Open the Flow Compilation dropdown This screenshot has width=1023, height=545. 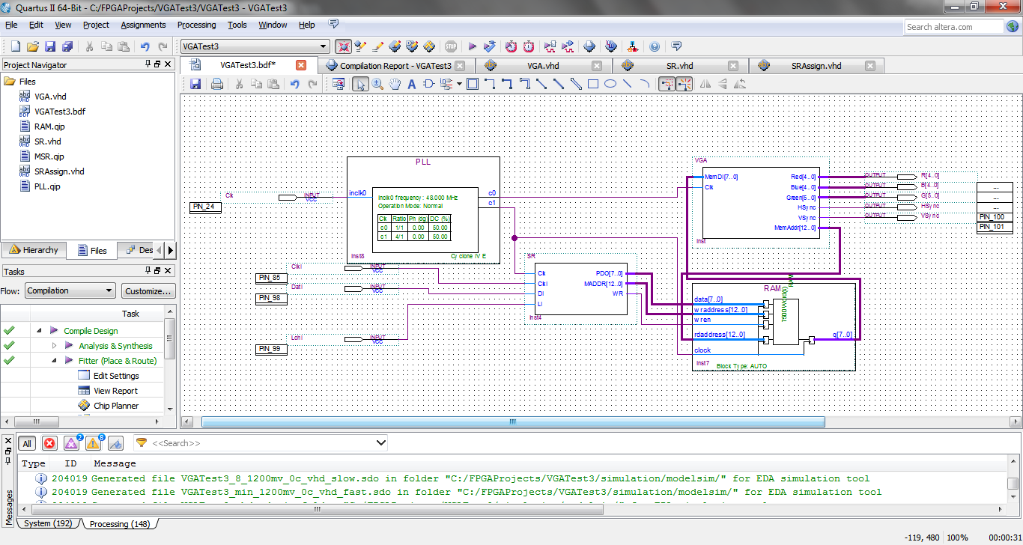pos(70,290)
